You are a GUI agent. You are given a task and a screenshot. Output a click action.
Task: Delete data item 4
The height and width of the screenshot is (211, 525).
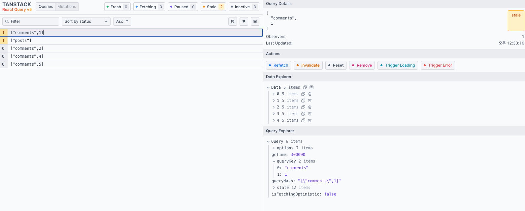(310, 120)
